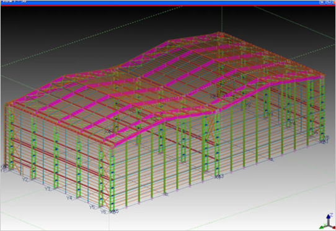Select the Y5 grid label near front corner
The height and width of the screenshot is (231, 336).
[x=92, y=207]
